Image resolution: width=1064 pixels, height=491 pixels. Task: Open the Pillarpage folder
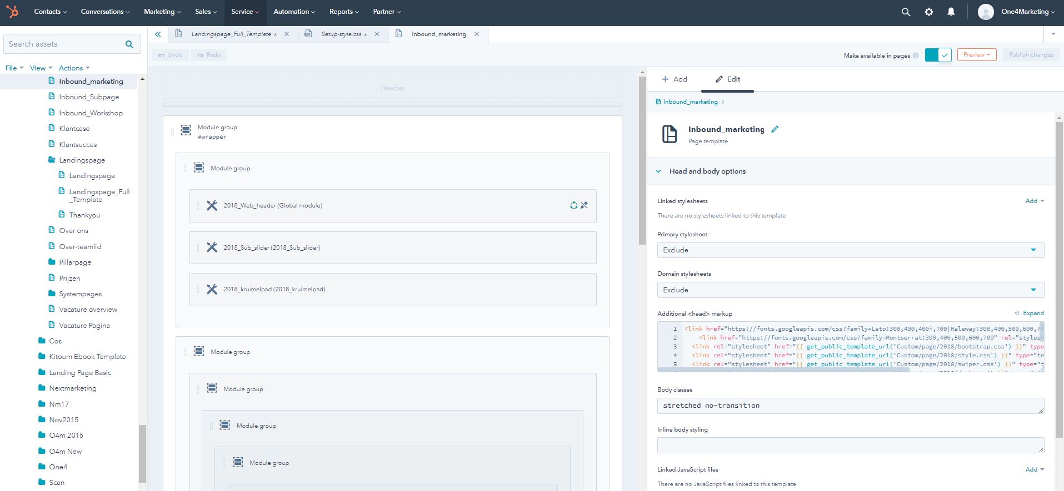pyautogui.click(x=75, y=262)
